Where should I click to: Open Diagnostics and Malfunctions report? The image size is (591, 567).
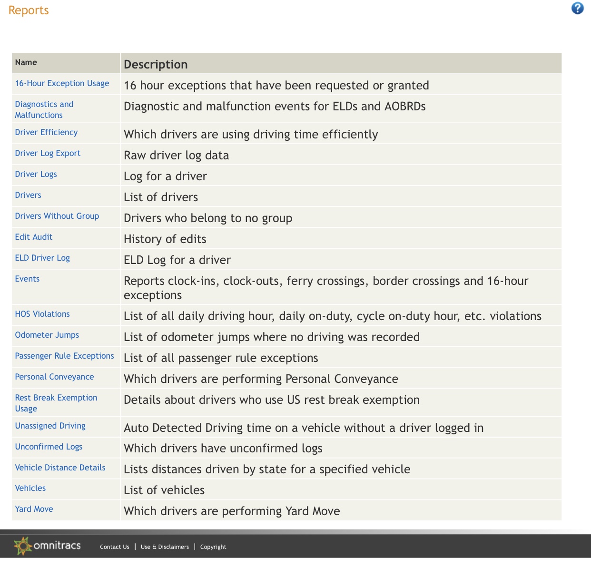coord(44,109)
